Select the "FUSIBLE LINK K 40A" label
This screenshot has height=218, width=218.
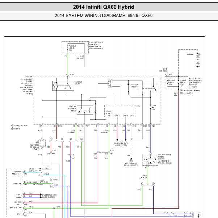pos(72,48)
